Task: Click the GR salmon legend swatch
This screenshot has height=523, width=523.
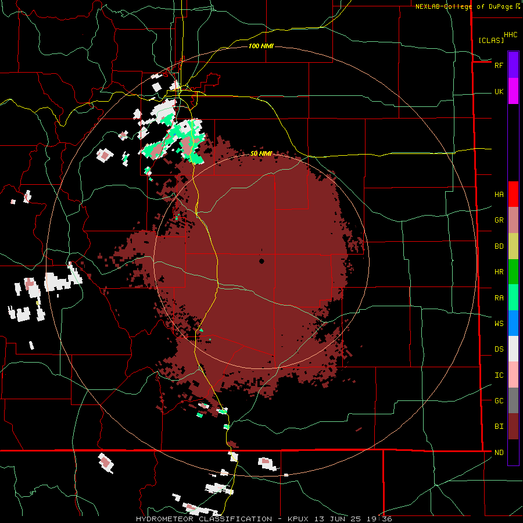Action: point(513,220)
